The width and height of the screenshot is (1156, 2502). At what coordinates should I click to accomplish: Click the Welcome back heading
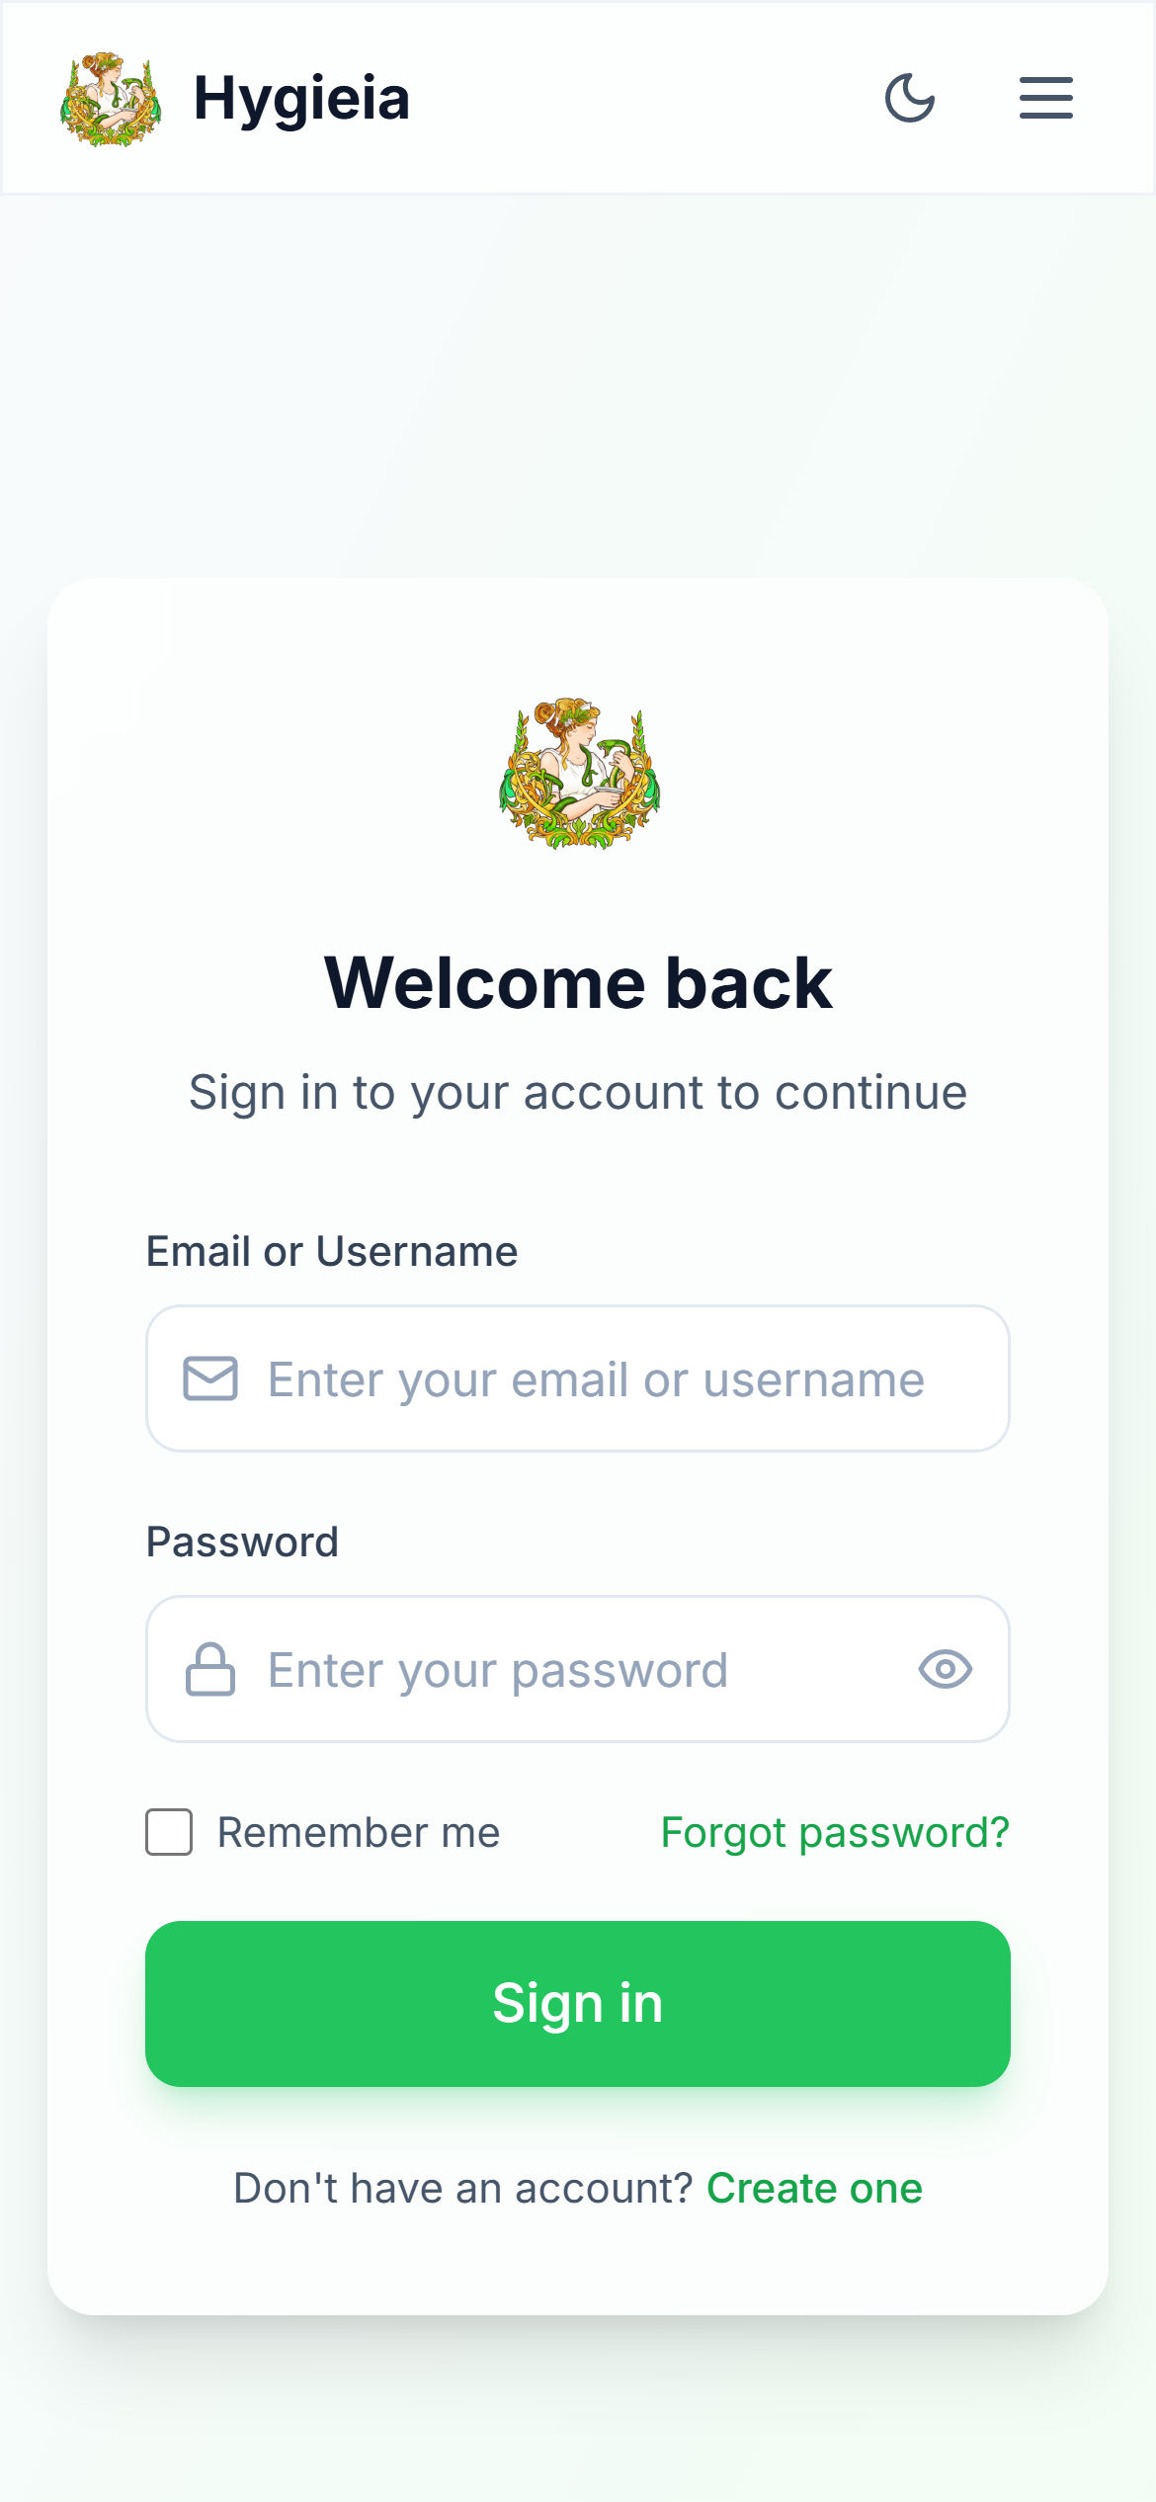pyautogui.click(x=578, y=983)
